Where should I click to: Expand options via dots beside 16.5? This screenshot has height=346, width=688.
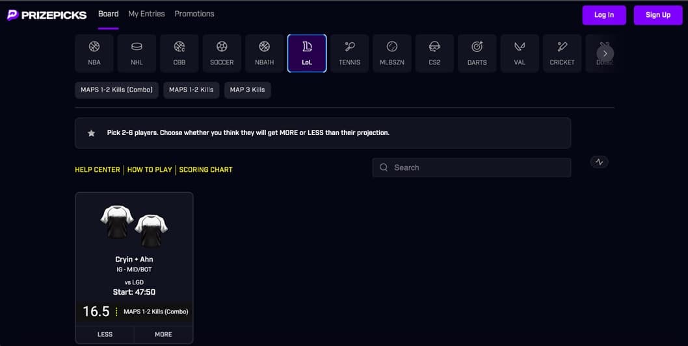tap(116, 312)
